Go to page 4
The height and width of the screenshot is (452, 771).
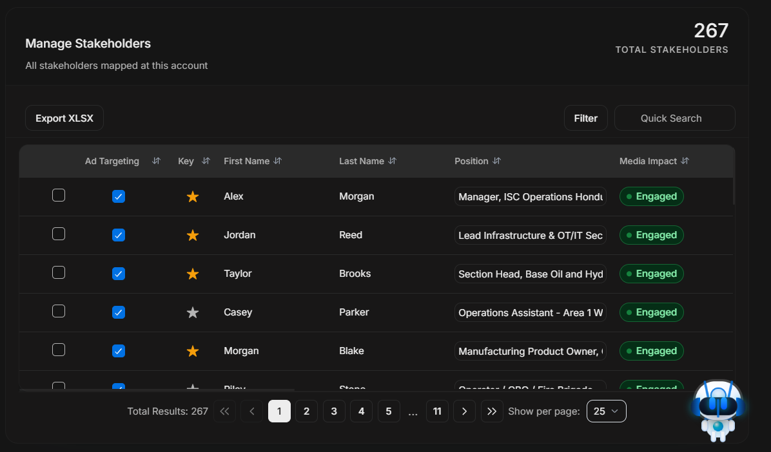pyautogui.click(x=362, y=411)
